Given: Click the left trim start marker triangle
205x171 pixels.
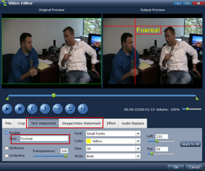Looking at the screenshot, I should 7,99.
